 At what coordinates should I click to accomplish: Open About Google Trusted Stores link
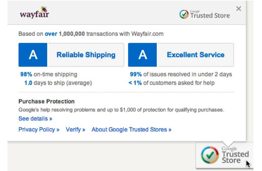coord(131,130)
